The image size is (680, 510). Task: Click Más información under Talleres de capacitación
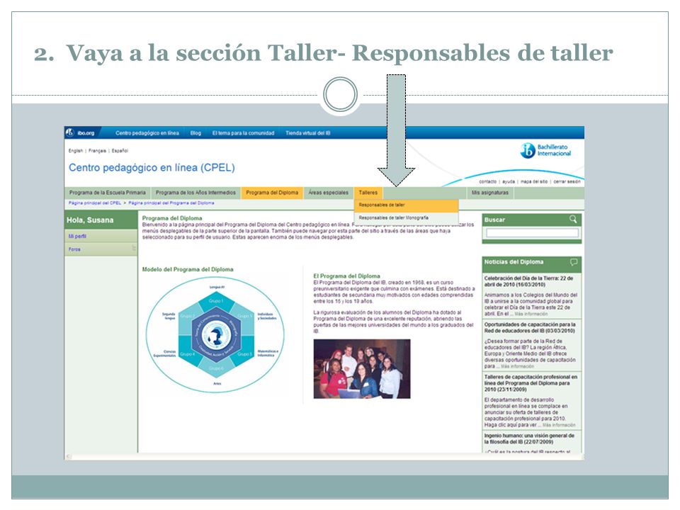coord(559,425)
